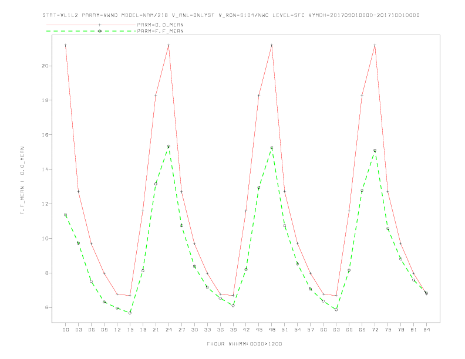Click y-axis tick value 12

coord(45,204)
